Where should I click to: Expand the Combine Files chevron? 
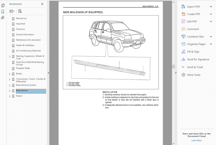click(211, 37)
